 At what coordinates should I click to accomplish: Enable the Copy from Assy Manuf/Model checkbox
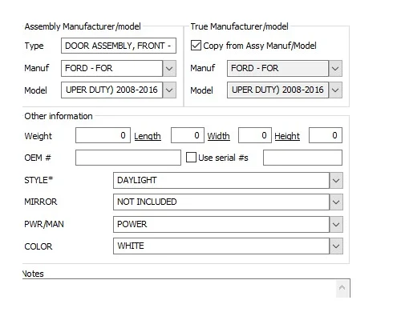pos(196,46)
